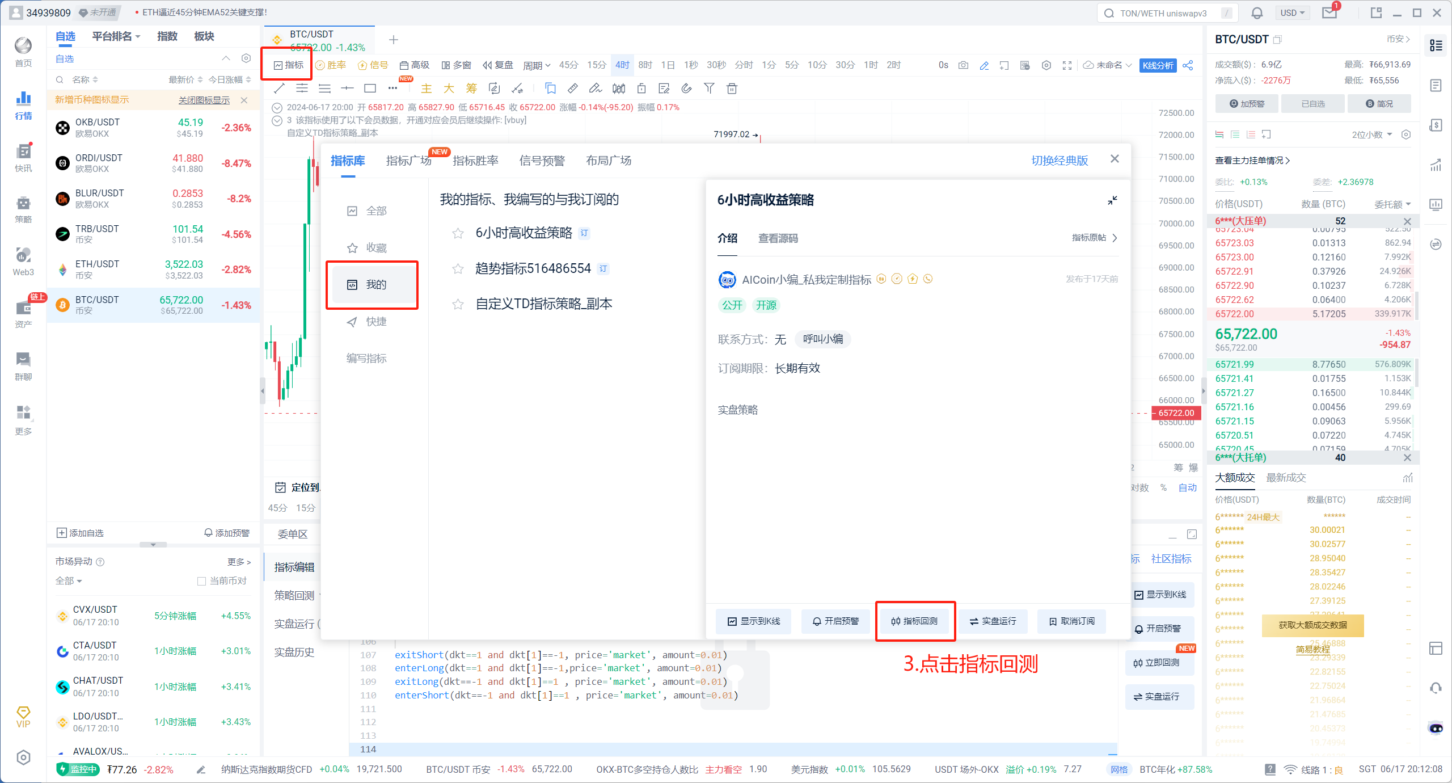Open the 2位小数 precision dropdown

point(1371,134)
